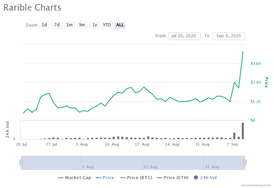Viewport: 274px width, 188px height.
Task: Click the 10. Aug date axis label
Action: point(112,144)
